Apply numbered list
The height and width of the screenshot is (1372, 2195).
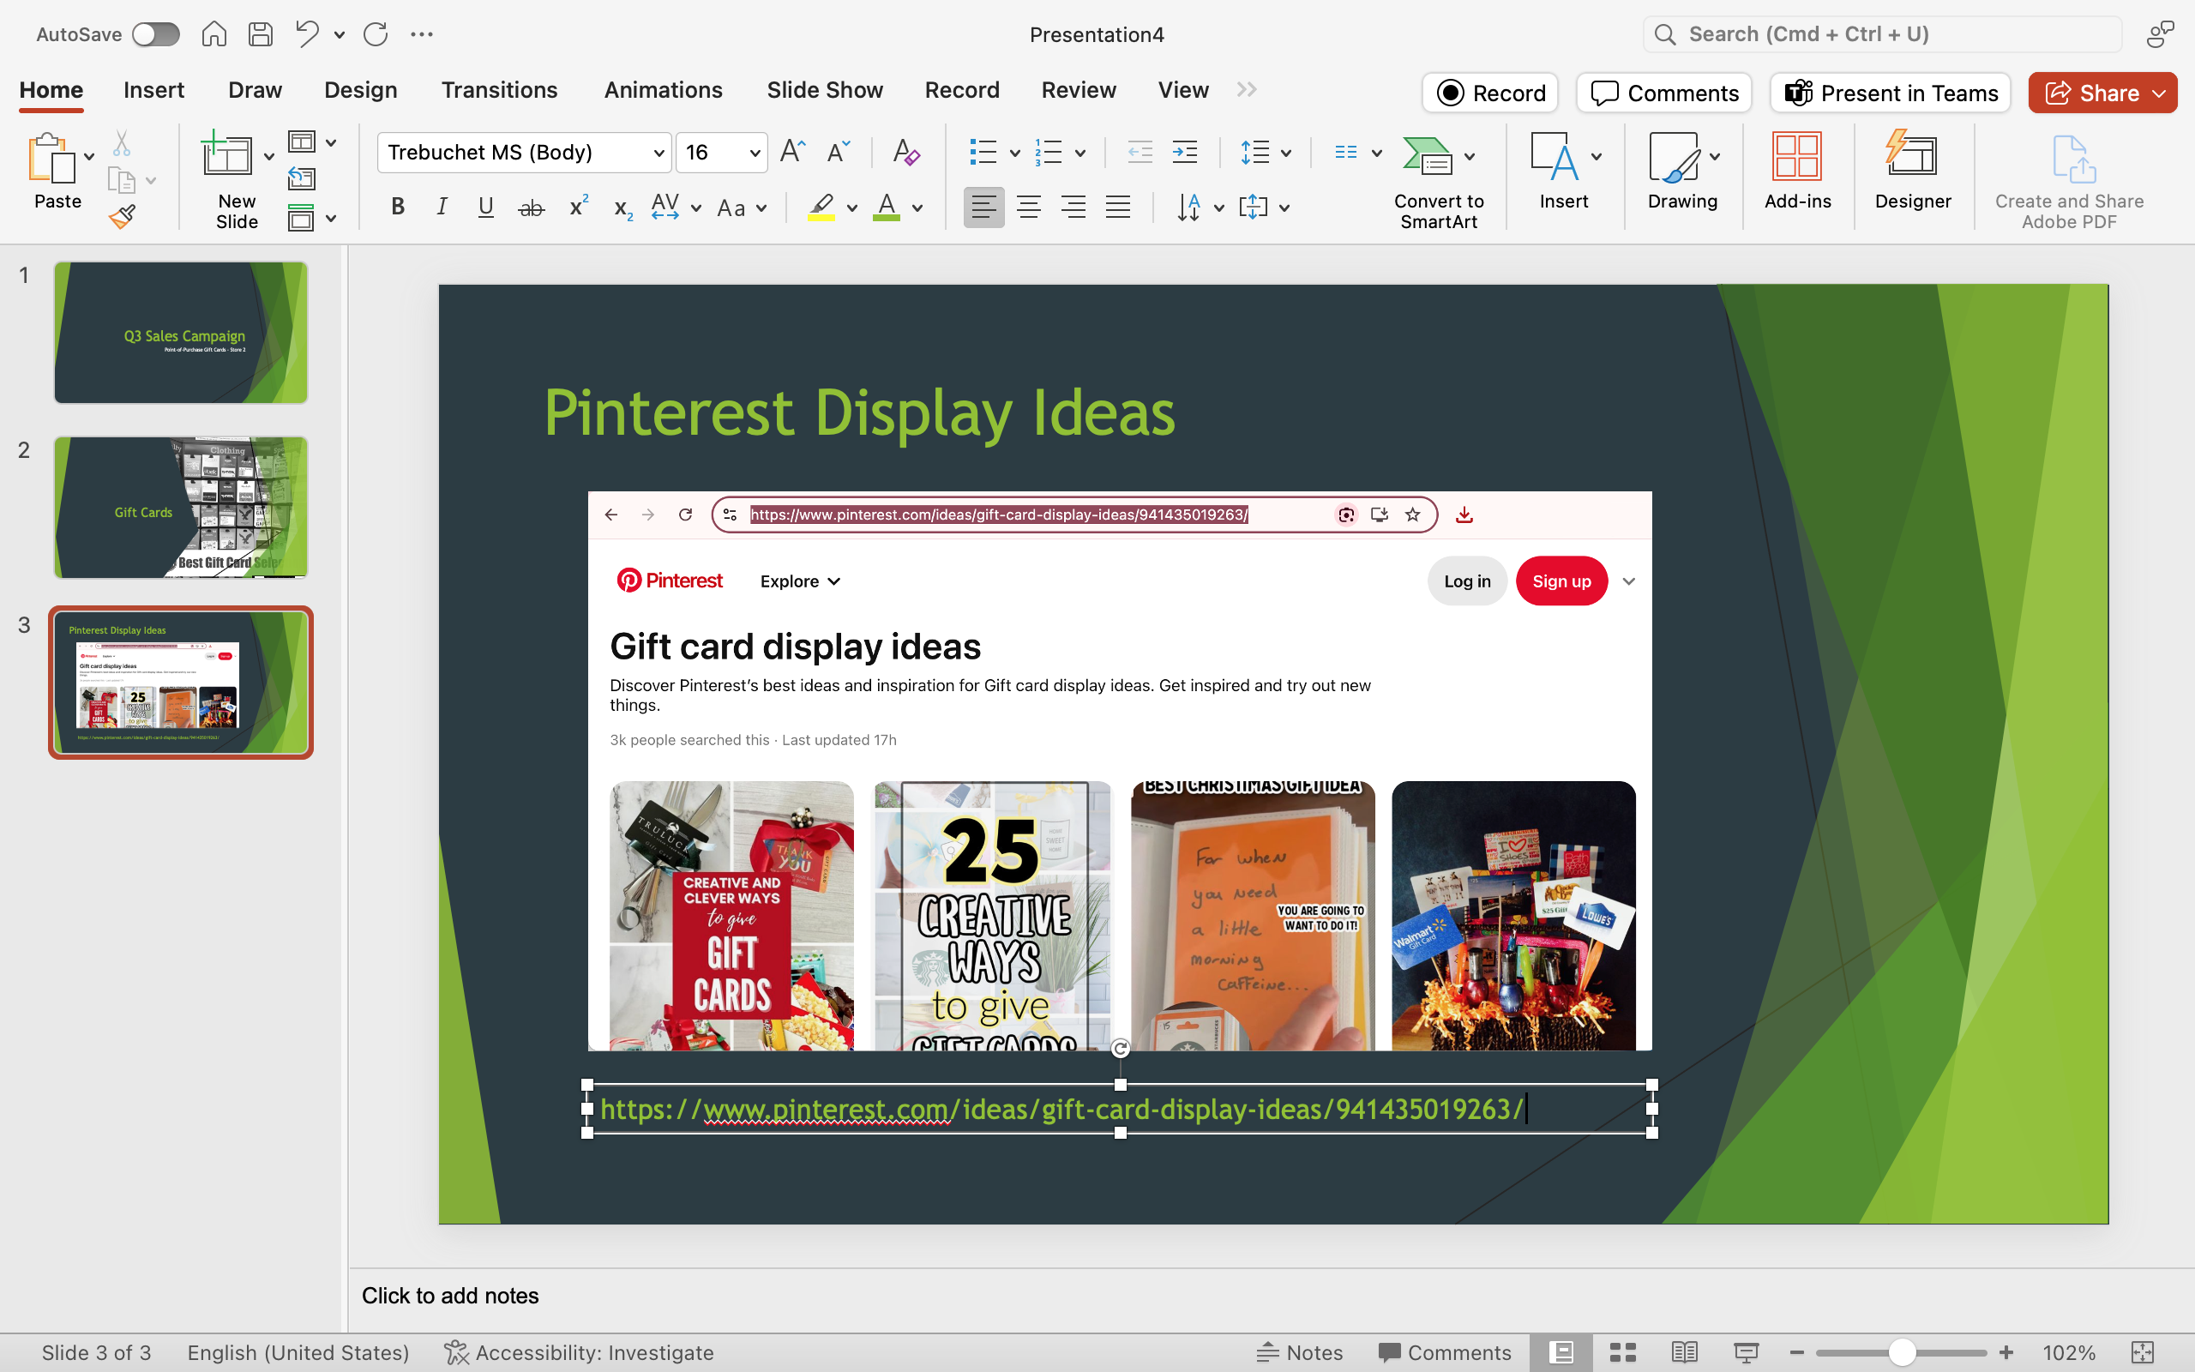coord(1049,152)
